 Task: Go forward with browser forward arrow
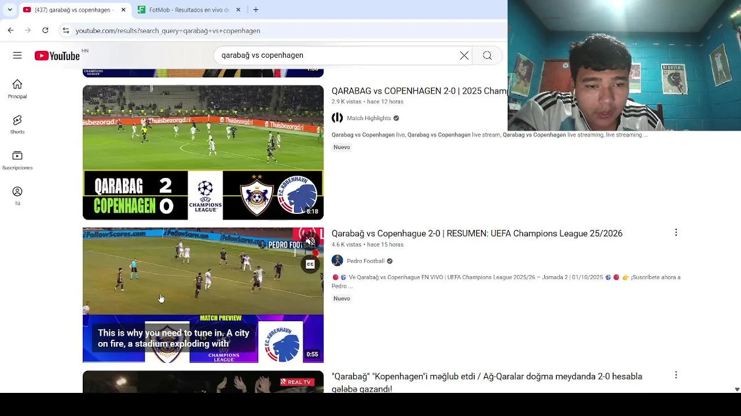(28, 30)
